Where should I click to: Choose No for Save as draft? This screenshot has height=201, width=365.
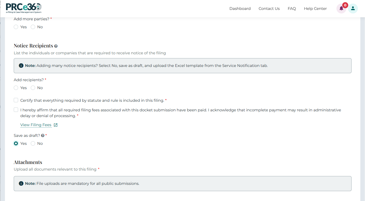pos(33,143)
